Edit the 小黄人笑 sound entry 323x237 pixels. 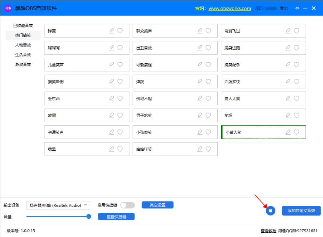point(288,132)
